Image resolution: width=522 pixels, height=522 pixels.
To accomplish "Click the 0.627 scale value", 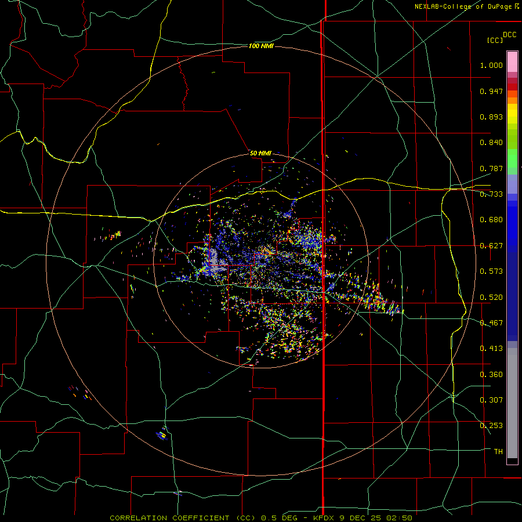I will (491, 246).
